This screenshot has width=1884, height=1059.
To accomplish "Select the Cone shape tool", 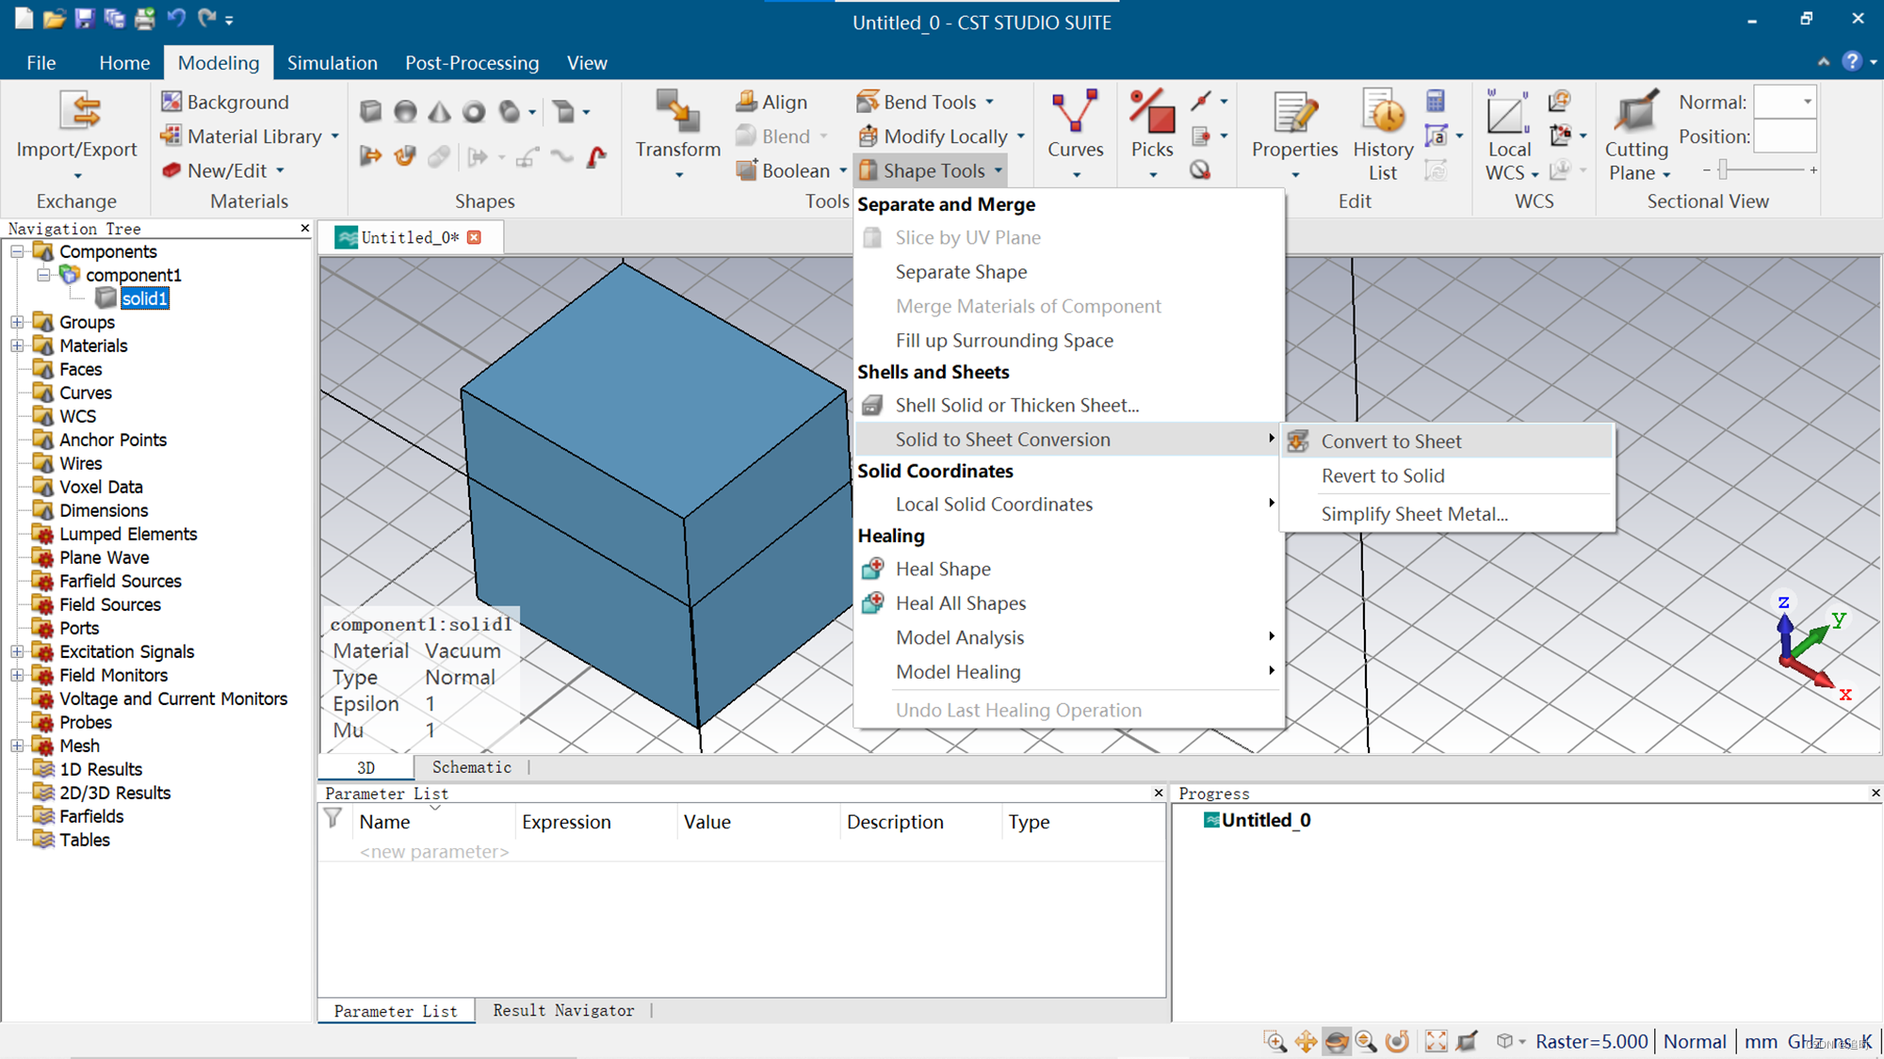I will click(x=439, y=112).
